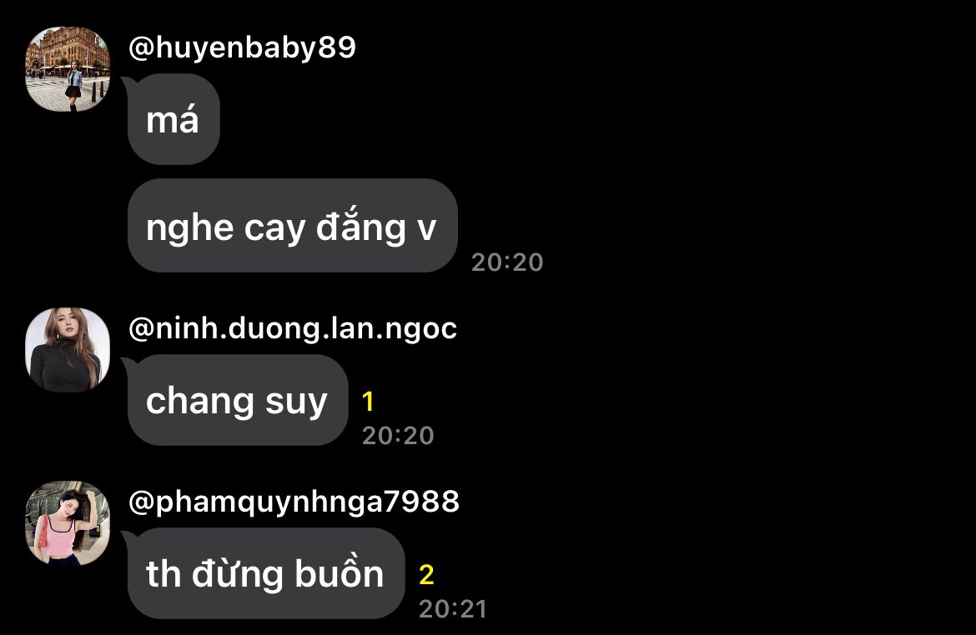Select the "má" message bubble
The width and height of the screenshot is (976, 635).
coord(173,119)
